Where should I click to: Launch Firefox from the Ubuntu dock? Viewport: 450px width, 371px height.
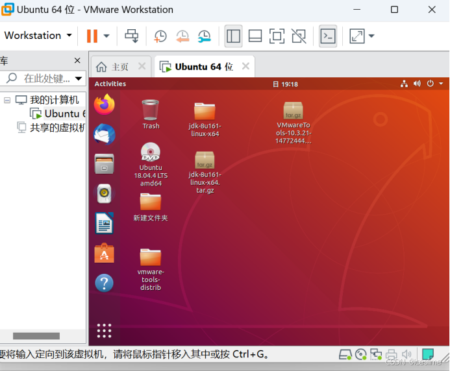pyautogui.click(x=104, y=104)
